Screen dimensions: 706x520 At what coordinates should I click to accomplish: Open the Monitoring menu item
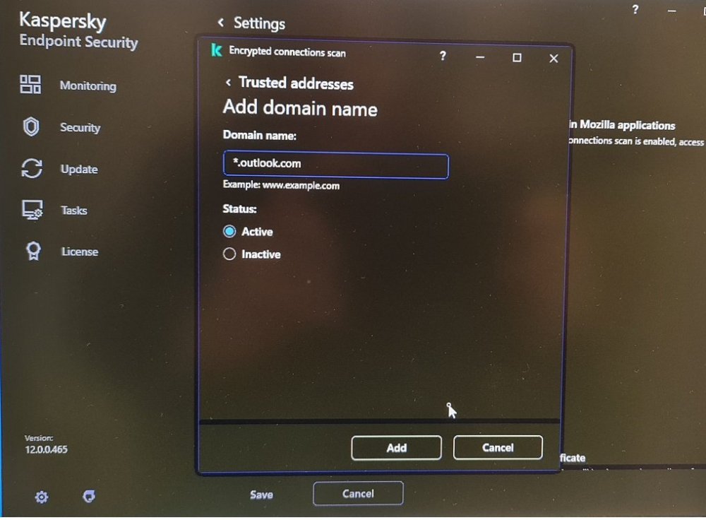[88, 85]
